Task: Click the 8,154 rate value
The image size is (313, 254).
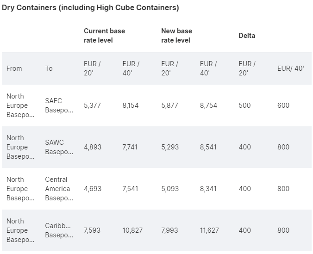Action: pyautogui.click(x=131, y=105)
